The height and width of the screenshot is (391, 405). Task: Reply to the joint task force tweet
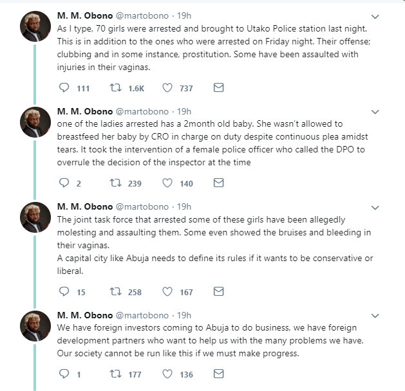pos(64,292)
